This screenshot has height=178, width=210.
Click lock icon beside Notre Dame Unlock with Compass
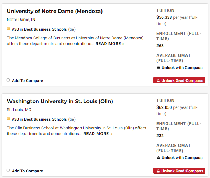(x=159, y=68)
